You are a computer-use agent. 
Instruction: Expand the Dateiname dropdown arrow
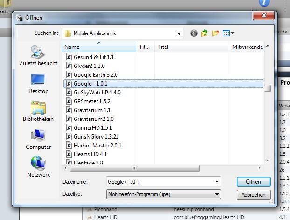[217, 182]
